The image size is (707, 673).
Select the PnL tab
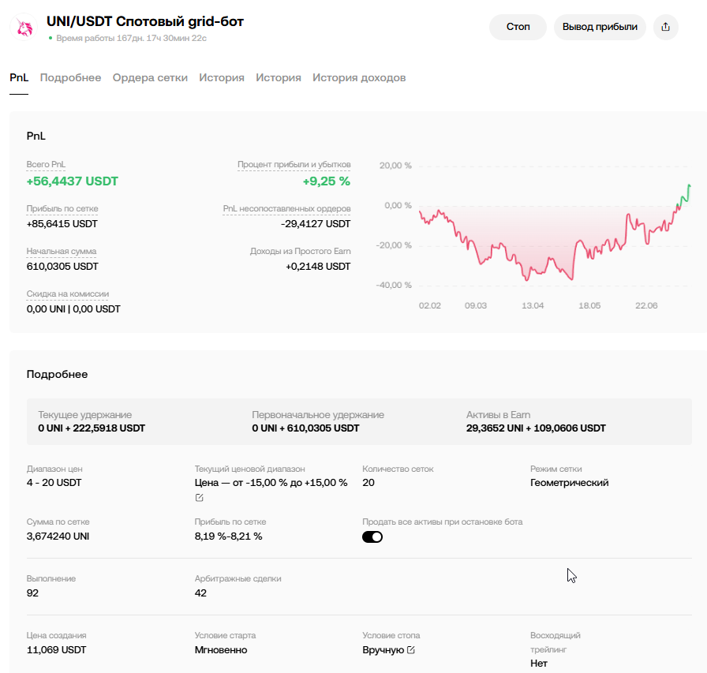(x=19, y=77)
